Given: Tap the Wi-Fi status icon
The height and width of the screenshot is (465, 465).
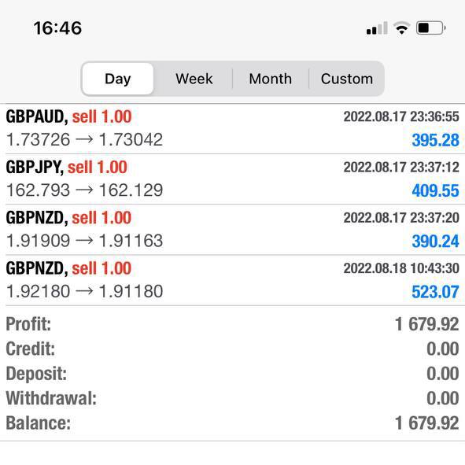Looking at the screenshot, I should point(402,28).
